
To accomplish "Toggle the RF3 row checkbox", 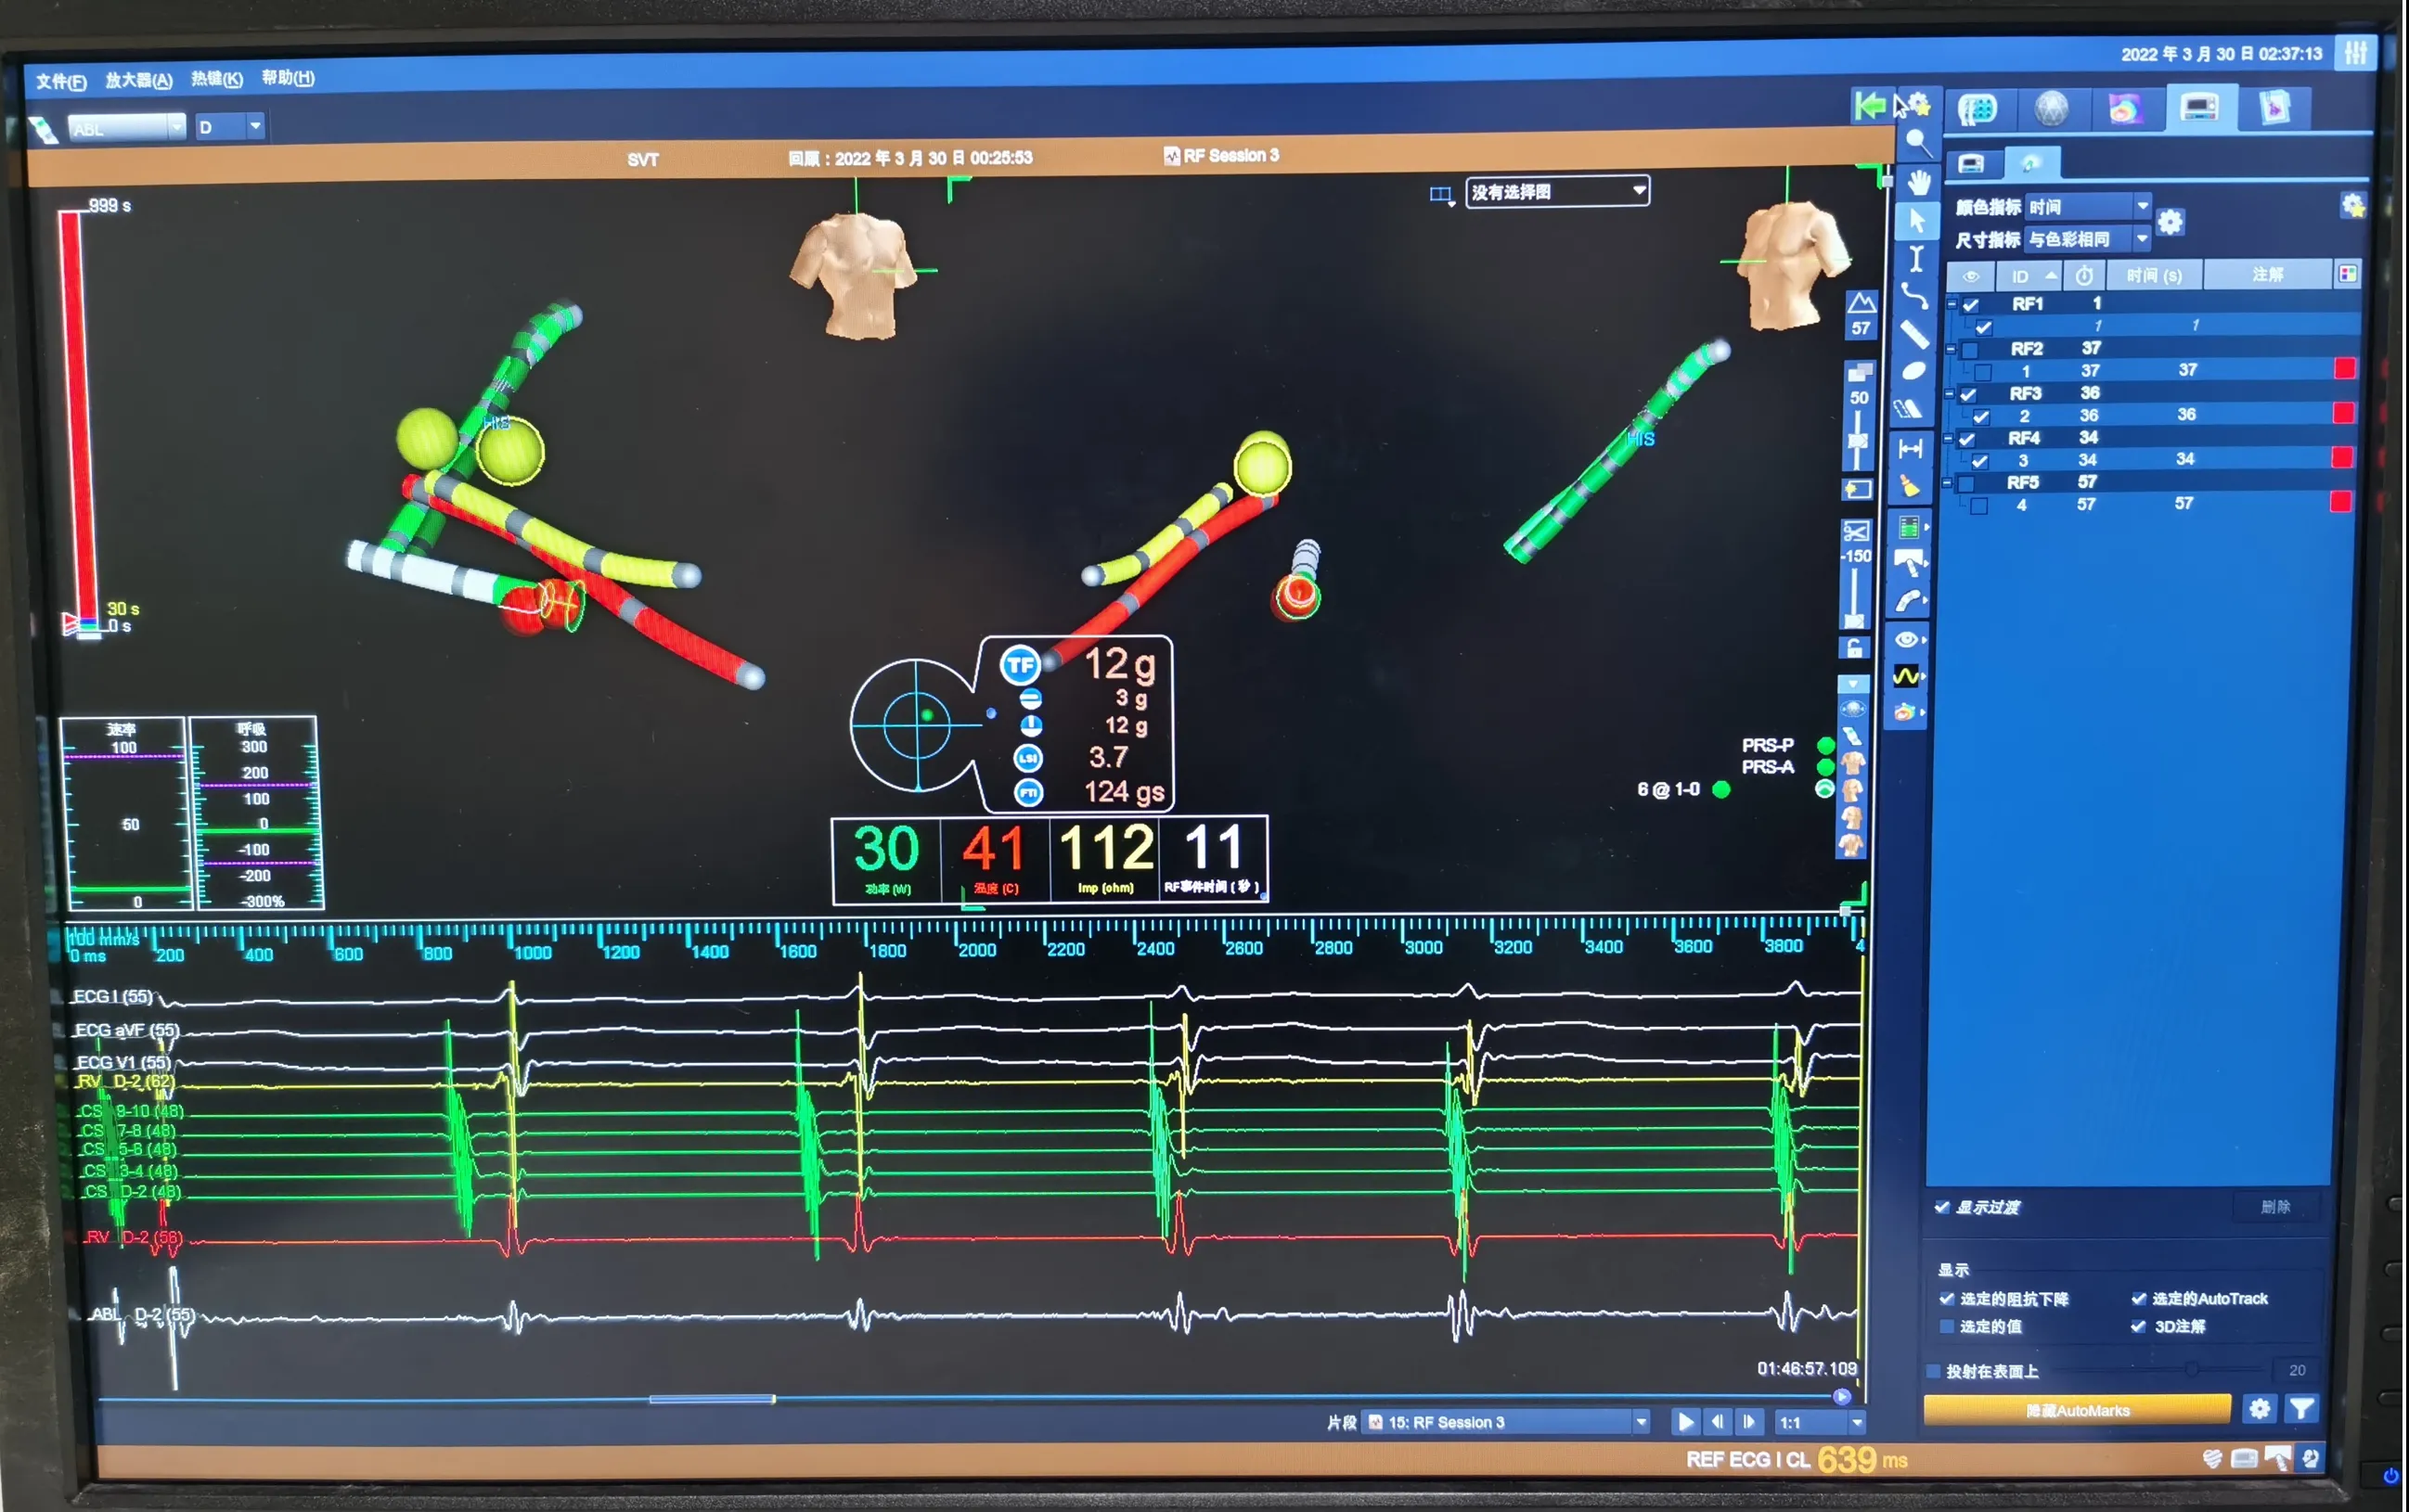I will pyautogui.click(x=1969, y=394).
